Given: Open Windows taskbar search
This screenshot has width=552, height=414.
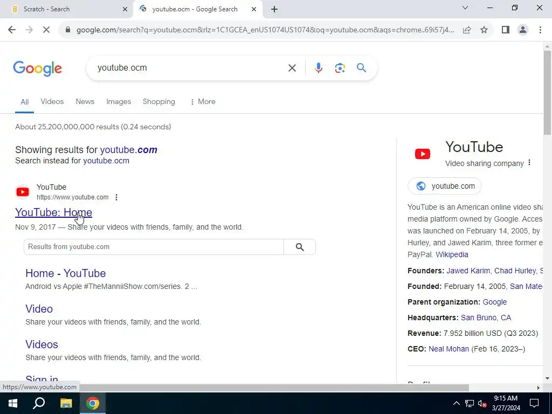Looking at the screenshot, I should click(x=39, y=403).
